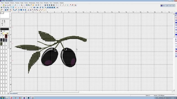Select the arc curve drawing tool
This screenshot has width=177, height=99.
click(42, 10)
